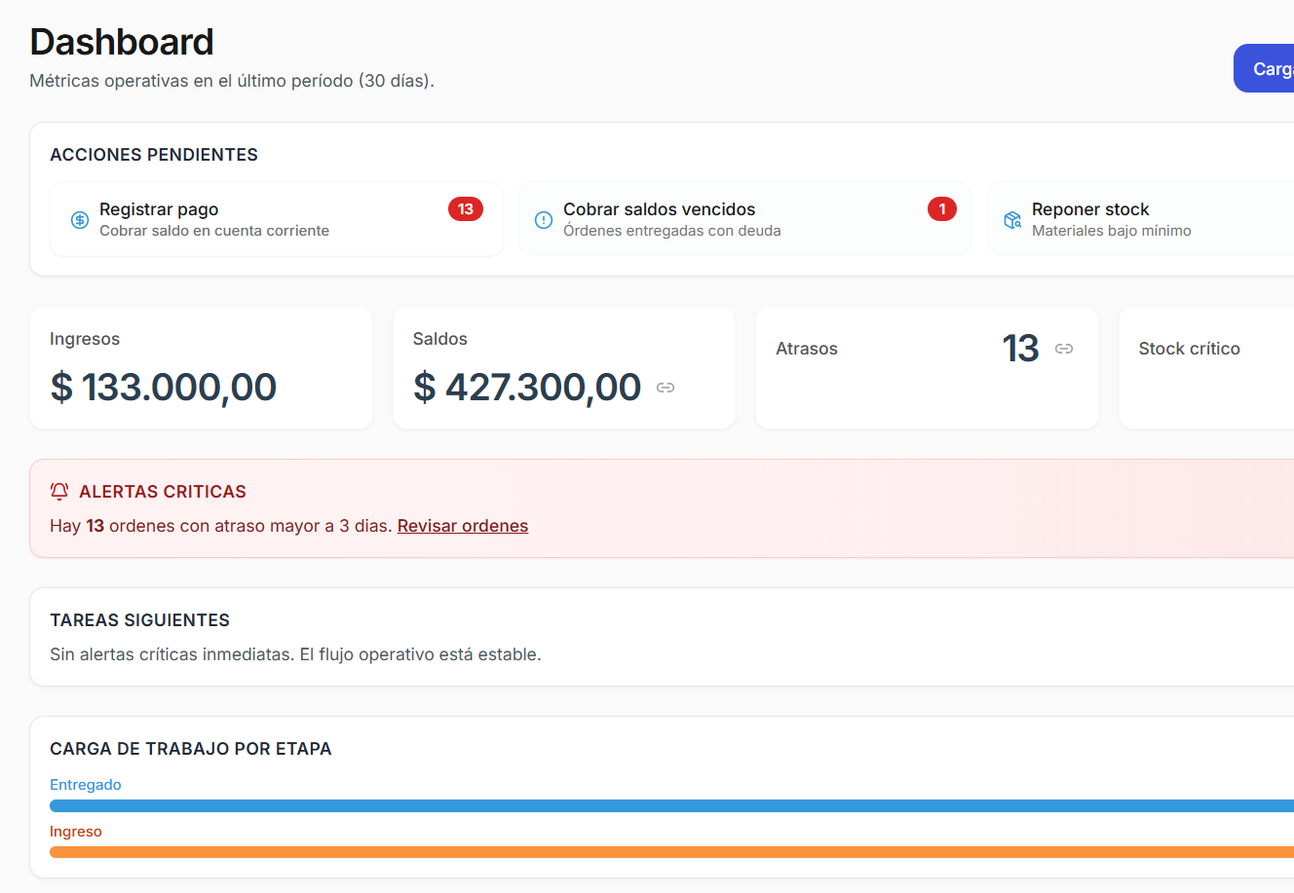
Task: Select the Saldos amount $ 427.300,00
Action: click(527, 388)
